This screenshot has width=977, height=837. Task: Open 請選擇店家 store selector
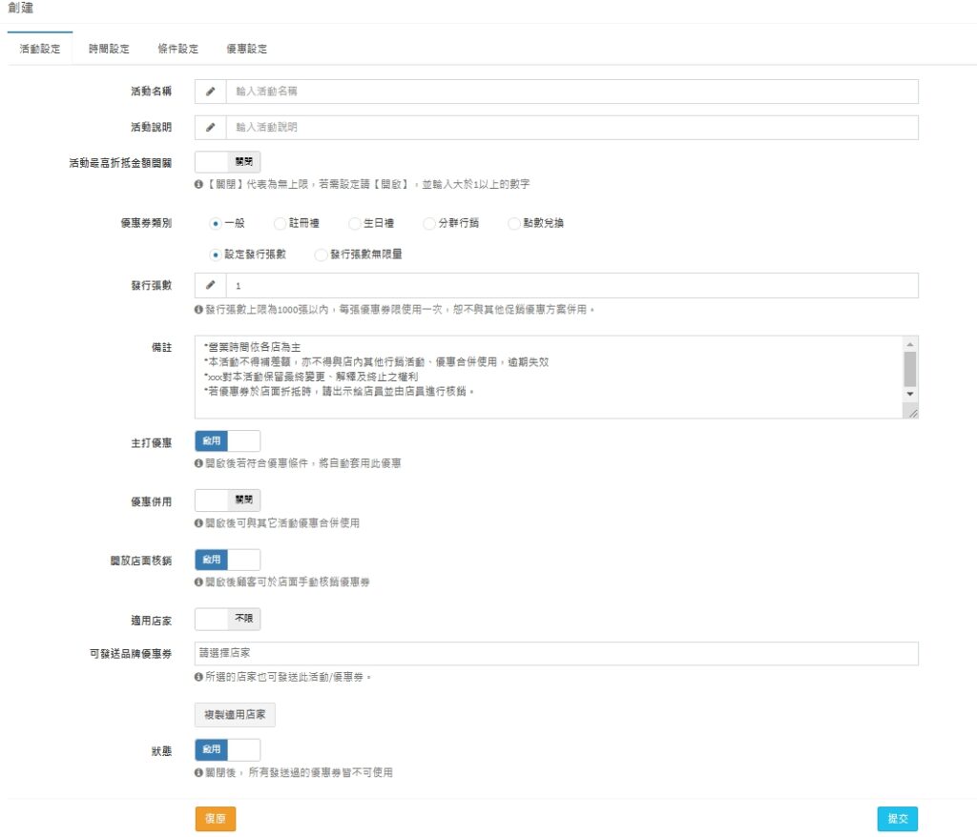555,653
